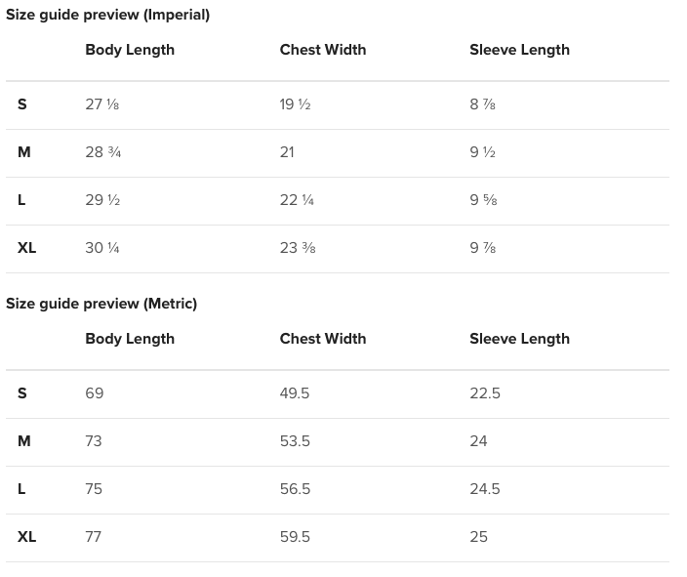Viewport: 687px width, 577px height.
Task: Click Body Length header in Metric table
Action: point(130,339)
